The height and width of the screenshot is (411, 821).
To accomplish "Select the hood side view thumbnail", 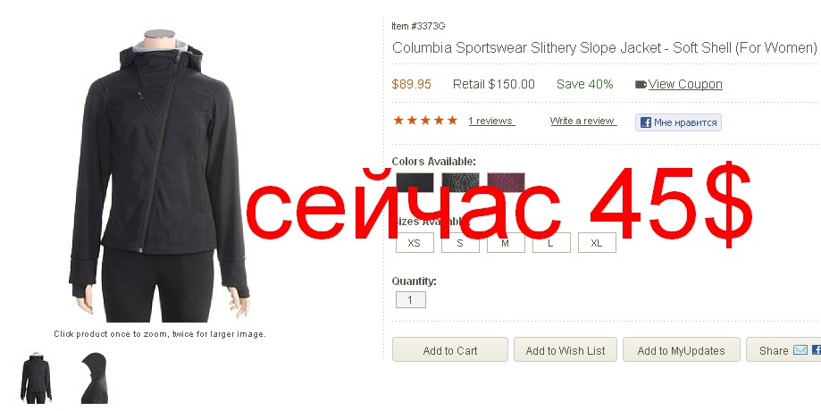I will pyautogui.click(x=95, y=377).
